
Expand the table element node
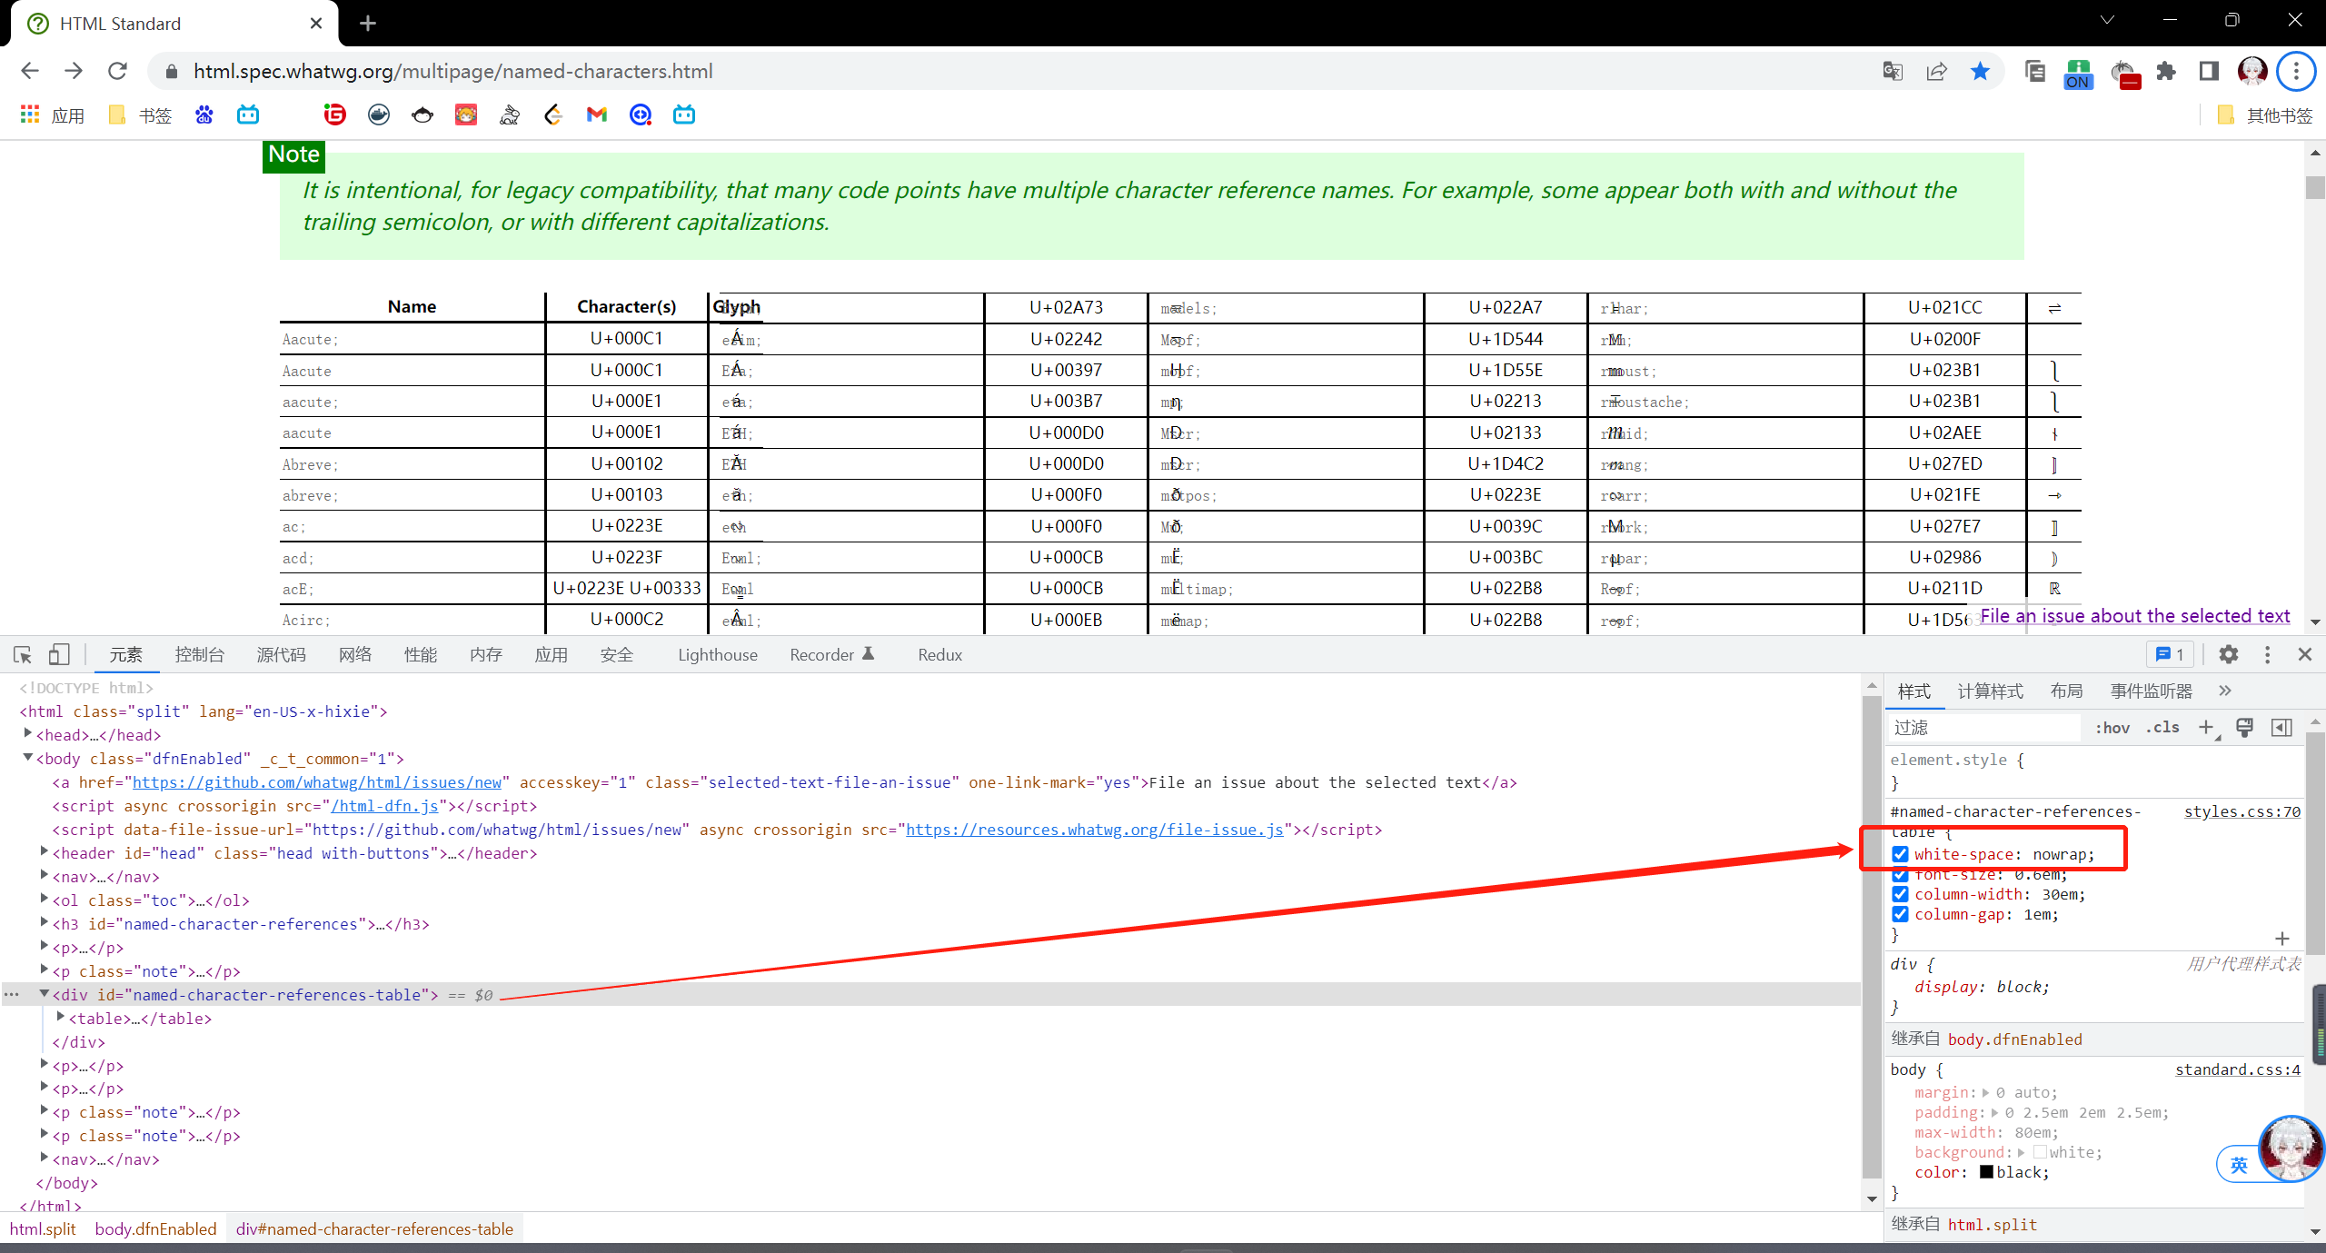point(61,1018)
